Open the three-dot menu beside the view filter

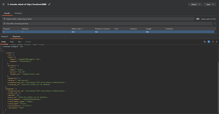point(215,23)
